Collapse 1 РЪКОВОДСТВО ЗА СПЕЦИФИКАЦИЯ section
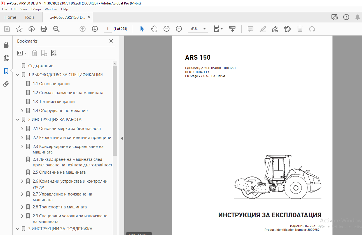The height and width of the screenshot is (235, 362). [18, 75]
